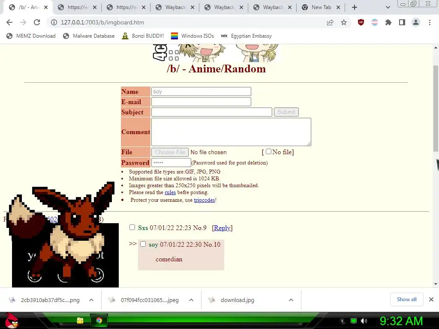Click the comedian reply text
This screenshot has width=439, height=329.
click(169, 259)
